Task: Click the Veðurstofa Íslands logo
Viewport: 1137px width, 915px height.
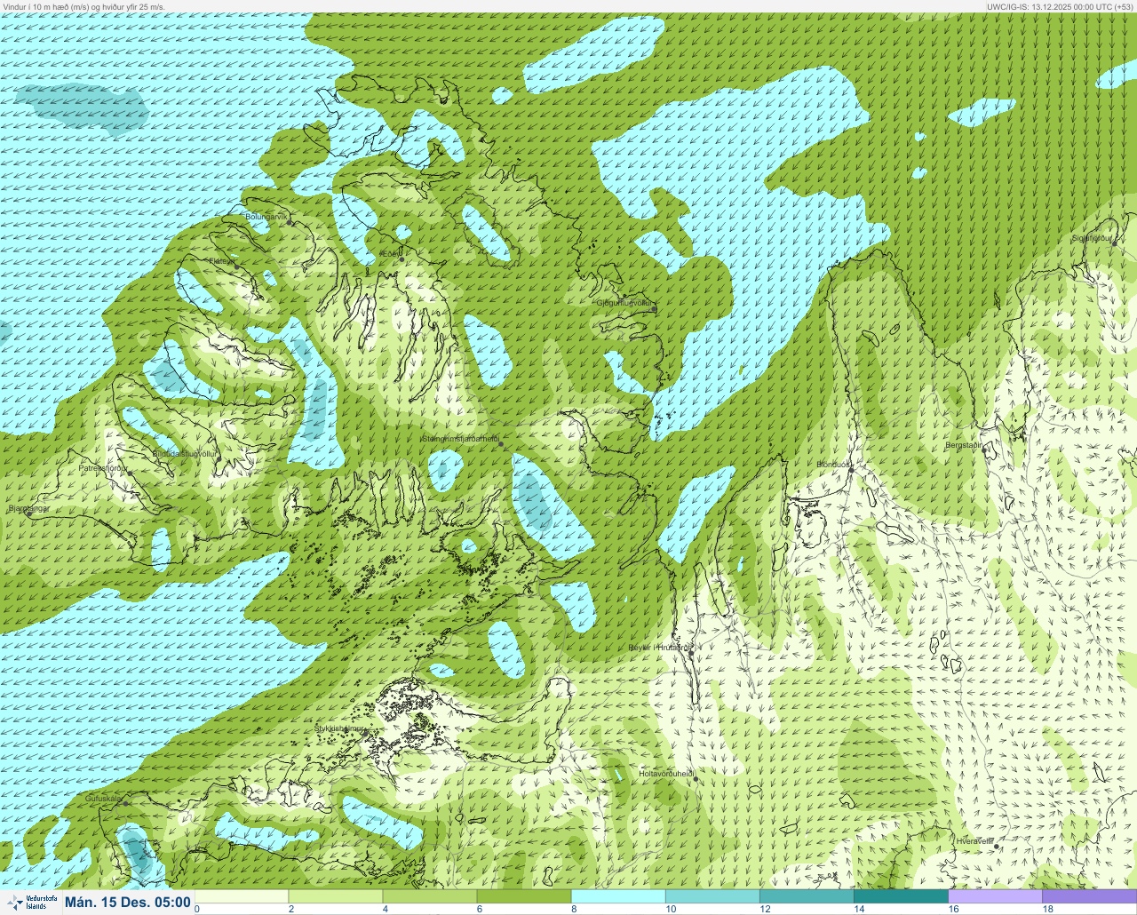Action: pyautogui.click(x=30, y=903)
